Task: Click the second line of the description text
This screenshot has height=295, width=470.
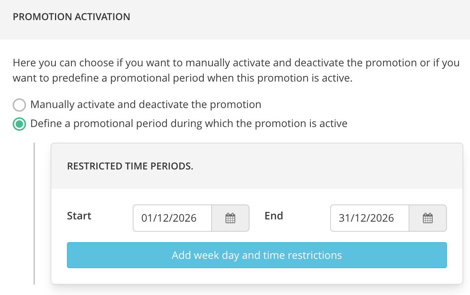Action: point(182,79)
